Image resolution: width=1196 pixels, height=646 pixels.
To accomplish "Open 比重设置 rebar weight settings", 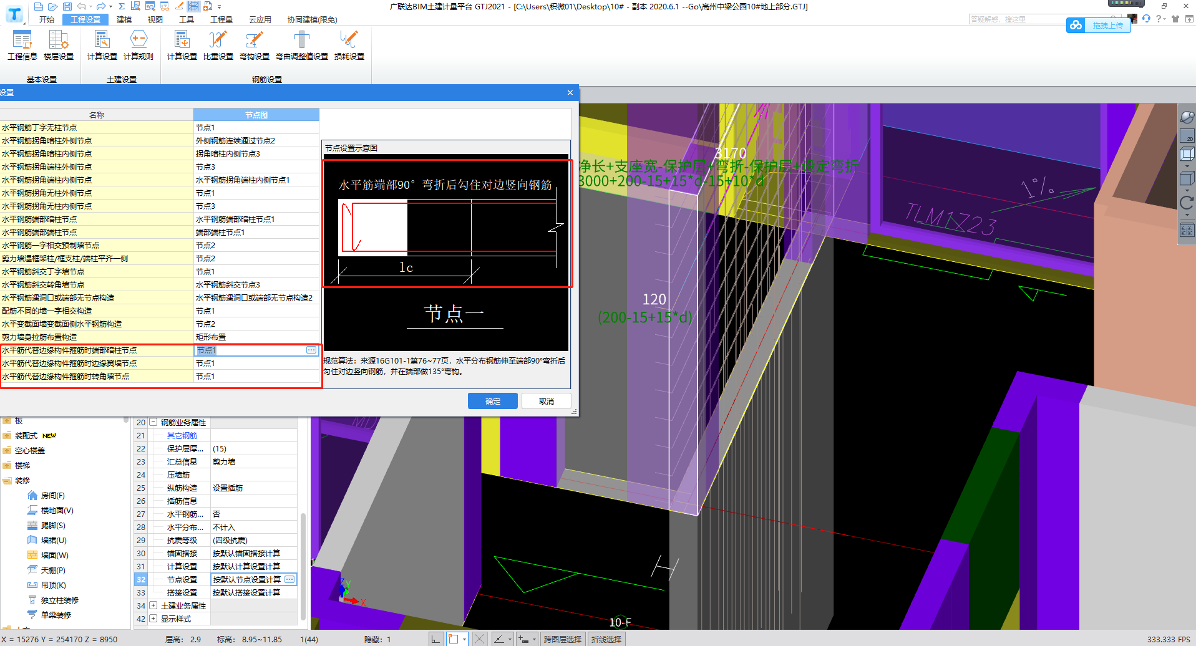I will pyautogui.click(x=218, y=45).
